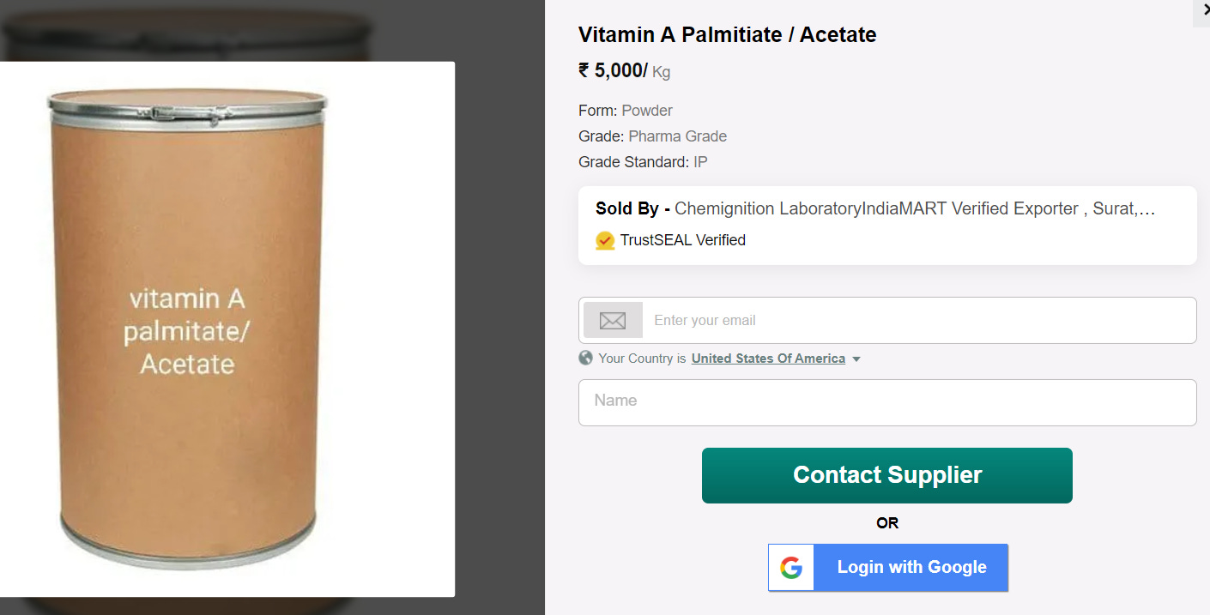The image size is (1210, 615).
Task: Click the Google G logo
Action: (791, 568)
